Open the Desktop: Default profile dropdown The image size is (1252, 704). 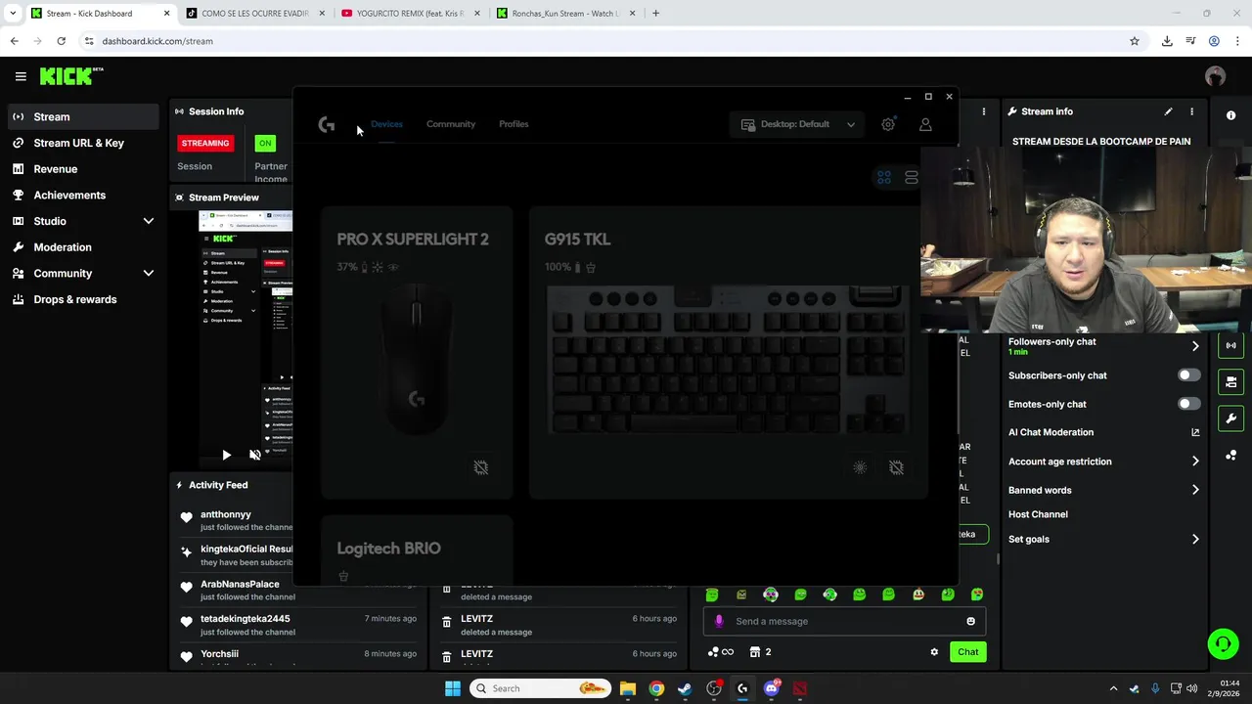point(797,124)
